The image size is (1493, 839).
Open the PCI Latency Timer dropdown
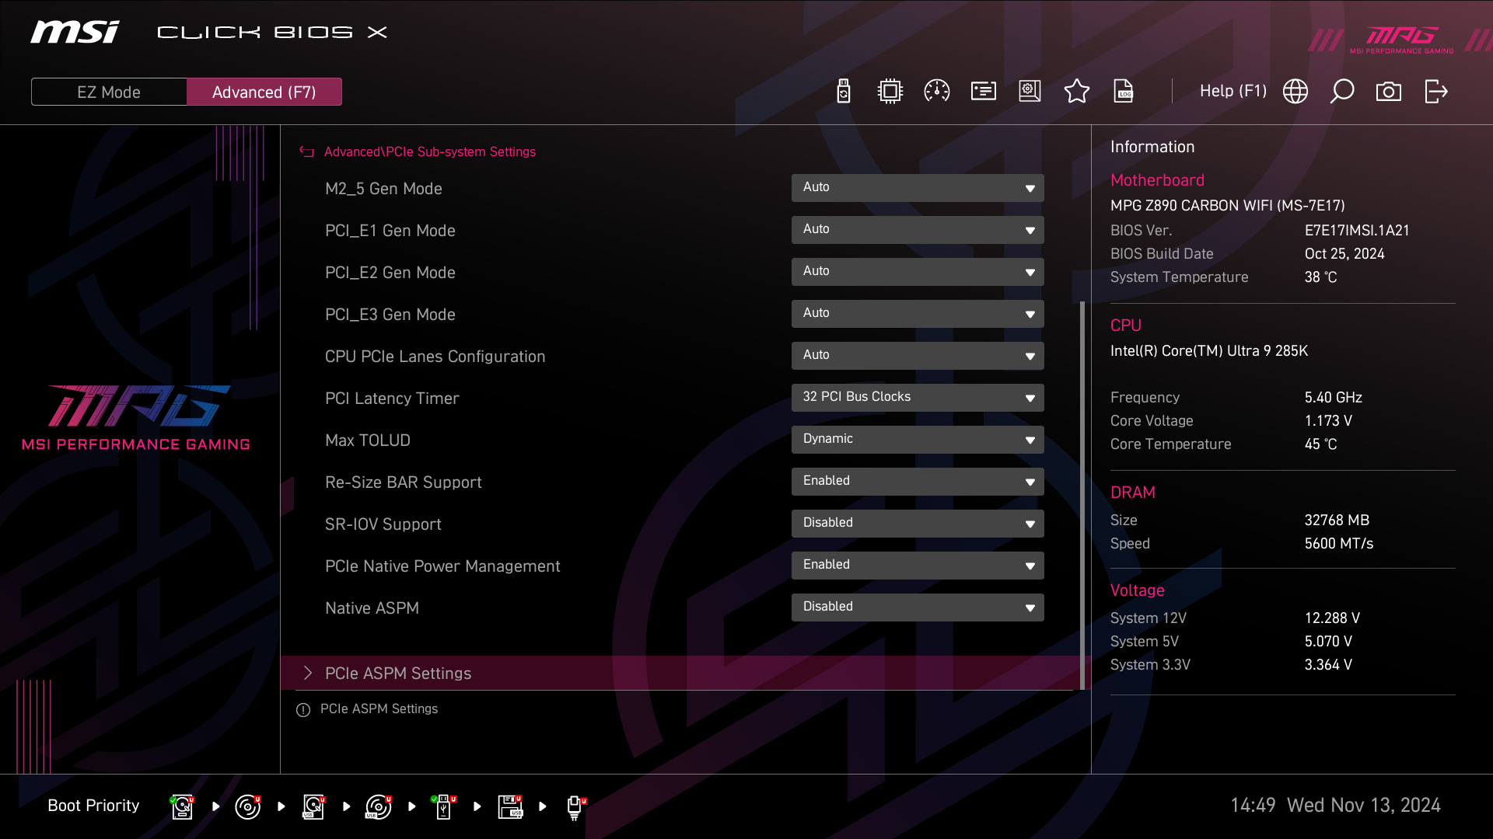point(917,398)
